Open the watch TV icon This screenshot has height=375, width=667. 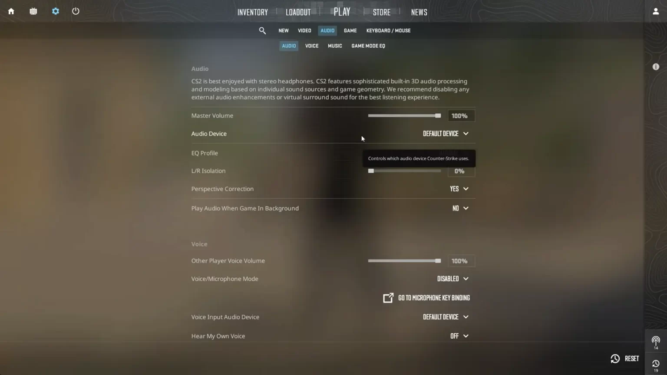(x=33, y=11)
